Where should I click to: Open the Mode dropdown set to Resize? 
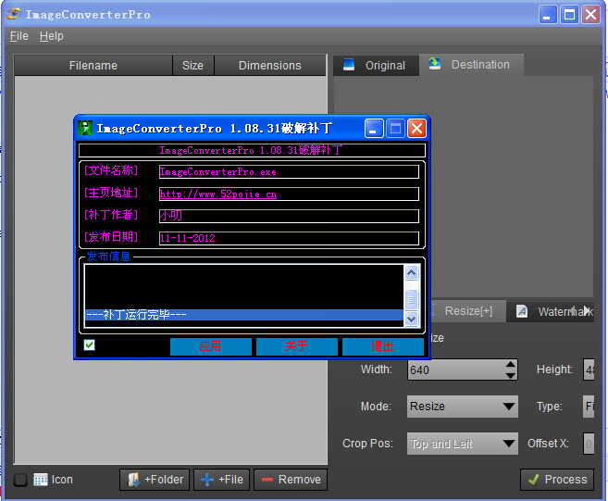pos(463,407)
